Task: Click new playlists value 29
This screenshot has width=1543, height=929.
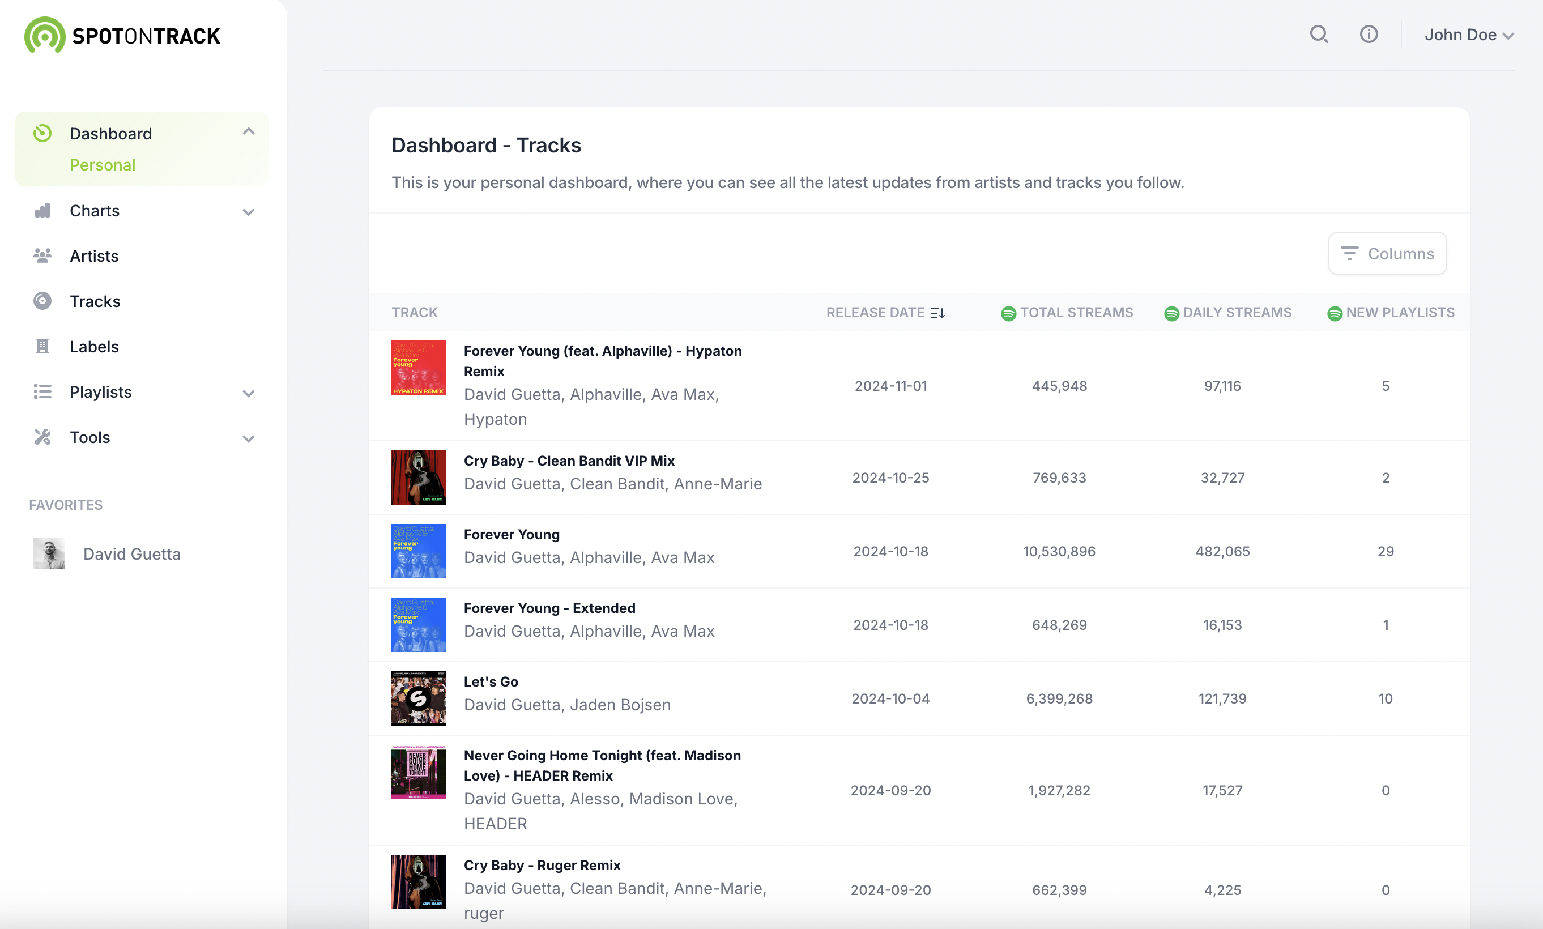Action: click(1386, 552)
